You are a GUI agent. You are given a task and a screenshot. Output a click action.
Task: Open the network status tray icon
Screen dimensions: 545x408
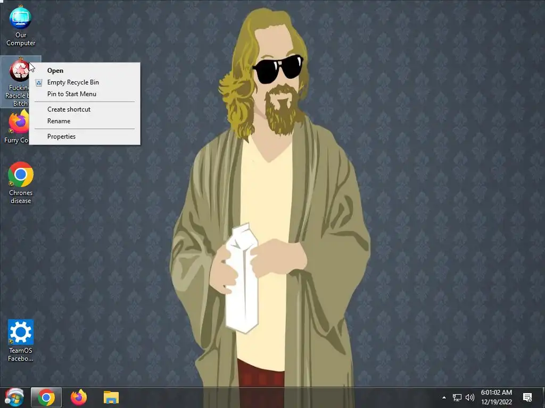pos(457,397)
